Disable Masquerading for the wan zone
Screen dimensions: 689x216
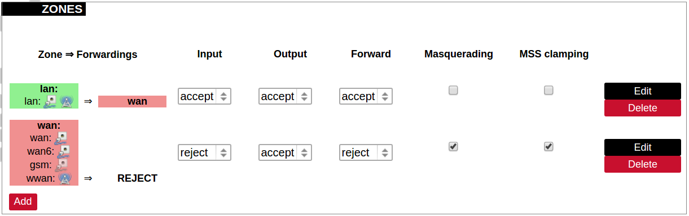click(x=453, y=146)
